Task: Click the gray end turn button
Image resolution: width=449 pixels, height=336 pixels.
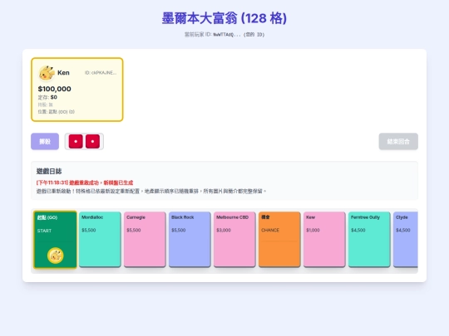Action: (x=398, y=141)
